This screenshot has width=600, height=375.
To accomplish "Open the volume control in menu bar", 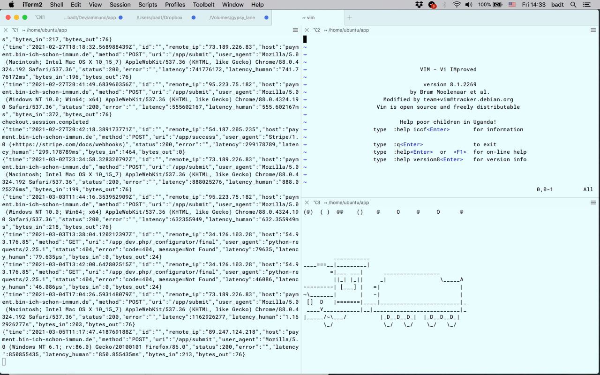I will [x=469, y=4].
